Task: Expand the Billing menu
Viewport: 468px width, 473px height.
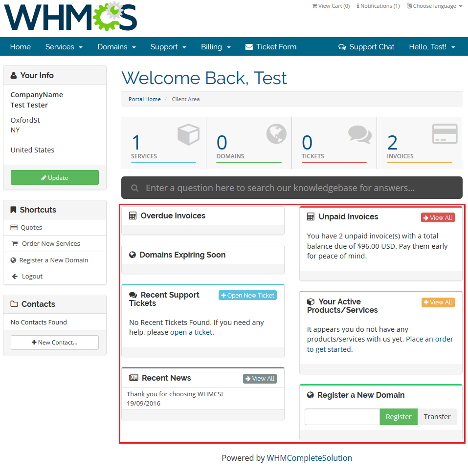Action: pos(216,47)
